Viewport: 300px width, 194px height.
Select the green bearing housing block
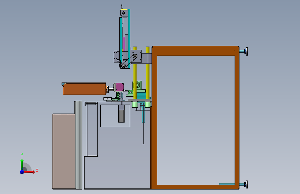click(139, 86)
